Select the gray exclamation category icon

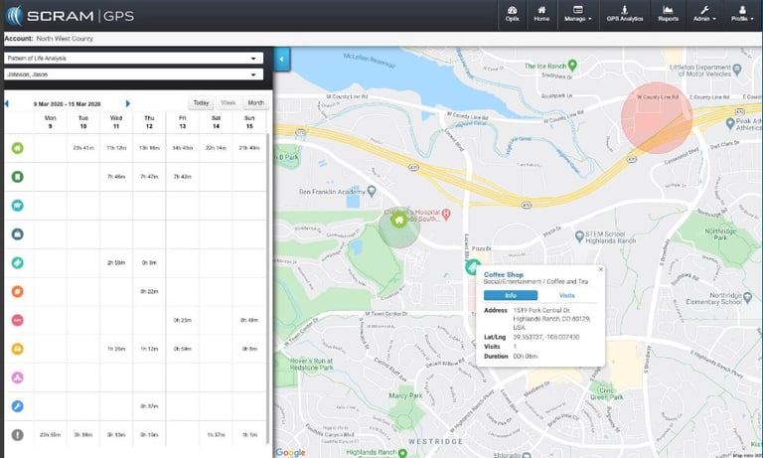[18, 434]
